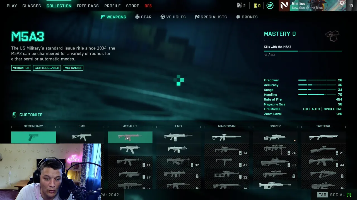Click the PC platform monitor icon
This screenshot has width=357, height=200.
pos(342,3)
